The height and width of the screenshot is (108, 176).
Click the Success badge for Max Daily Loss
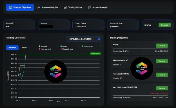point(162,88)
